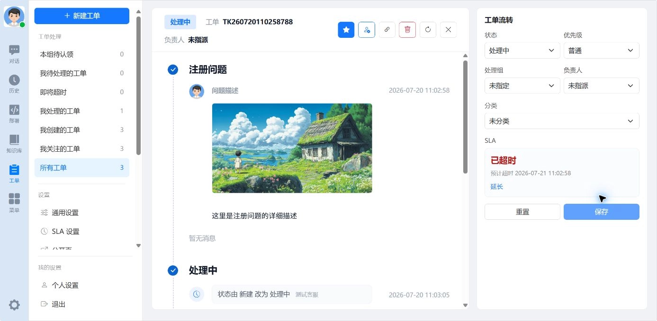Open 通用设置 general settings

81,213
